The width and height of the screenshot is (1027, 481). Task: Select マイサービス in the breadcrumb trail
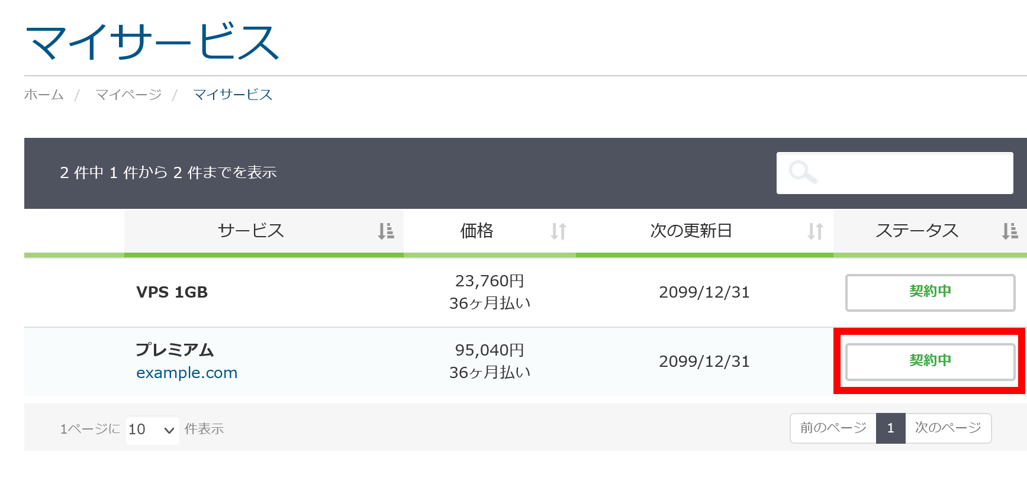pos(233,95)
